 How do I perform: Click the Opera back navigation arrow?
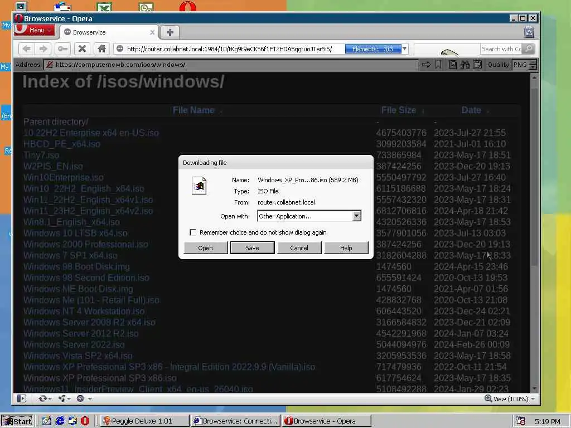pos(27,49)
